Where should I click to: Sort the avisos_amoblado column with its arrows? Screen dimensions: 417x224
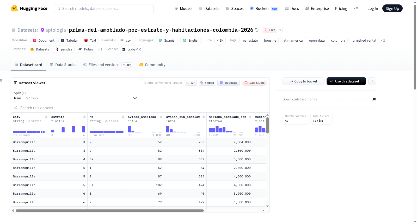161,117
